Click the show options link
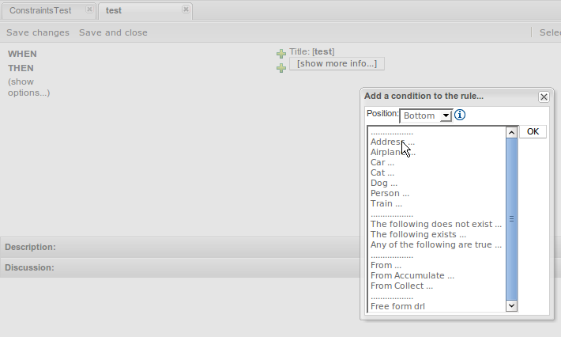561x337 pixels. [x=28, y=87]
